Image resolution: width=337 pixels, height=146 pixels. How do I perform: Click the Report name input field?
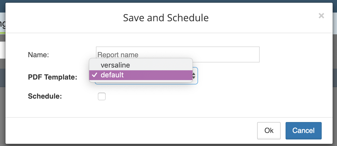(178, 54)
